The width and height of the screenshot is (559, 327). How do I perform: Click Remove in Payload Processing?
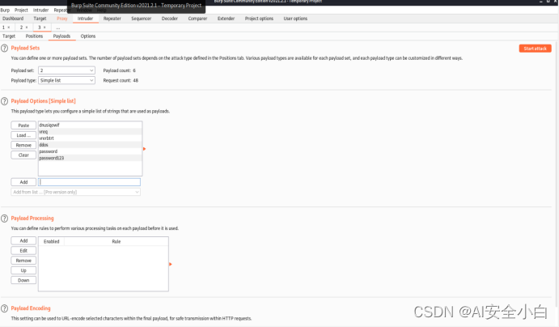(x=23, y=261)
